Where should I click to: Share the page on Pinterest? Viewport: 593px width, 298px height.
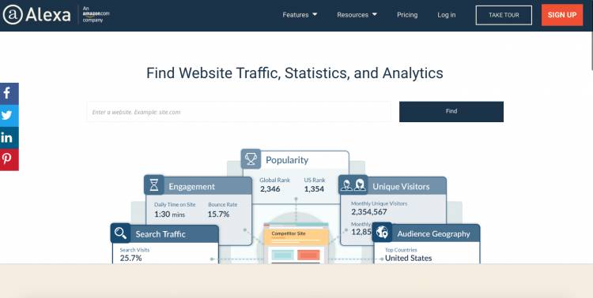pyautogui.click(x=9, y=159)
